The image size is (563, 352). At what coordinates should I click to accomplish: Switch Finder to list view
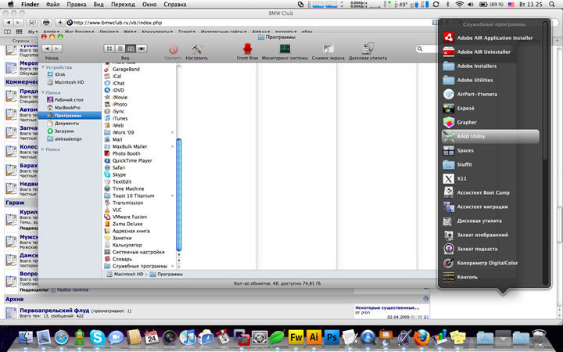tap(120, 48)
